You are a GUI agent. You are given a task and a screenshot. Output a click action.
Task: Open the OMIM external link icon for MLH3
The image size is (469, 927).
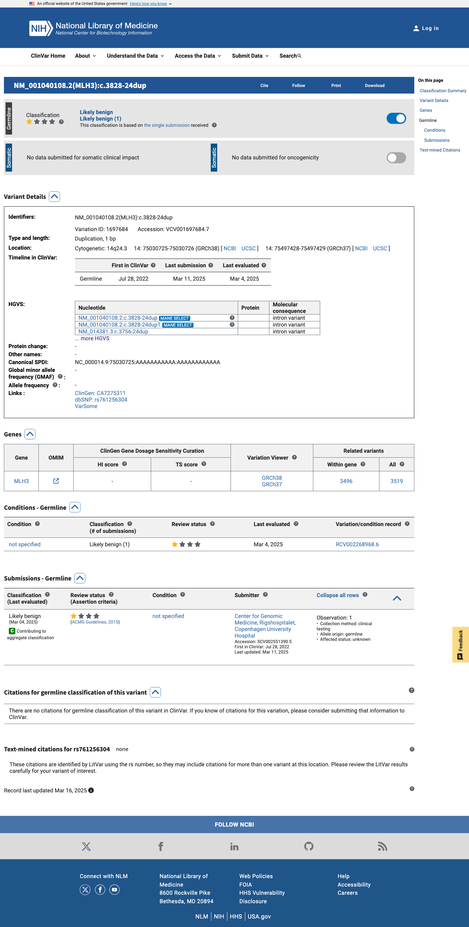coord(56,481)
